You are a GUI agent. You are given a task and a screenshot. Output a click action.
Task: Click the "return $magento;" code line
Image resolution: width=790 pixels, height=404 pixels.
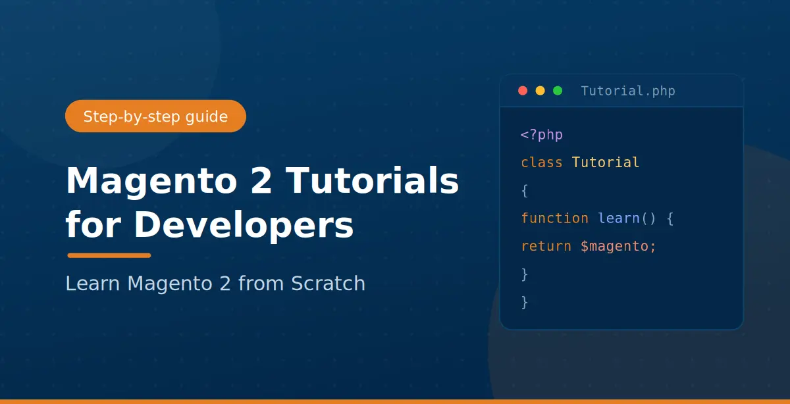click(x=589, y=246)
